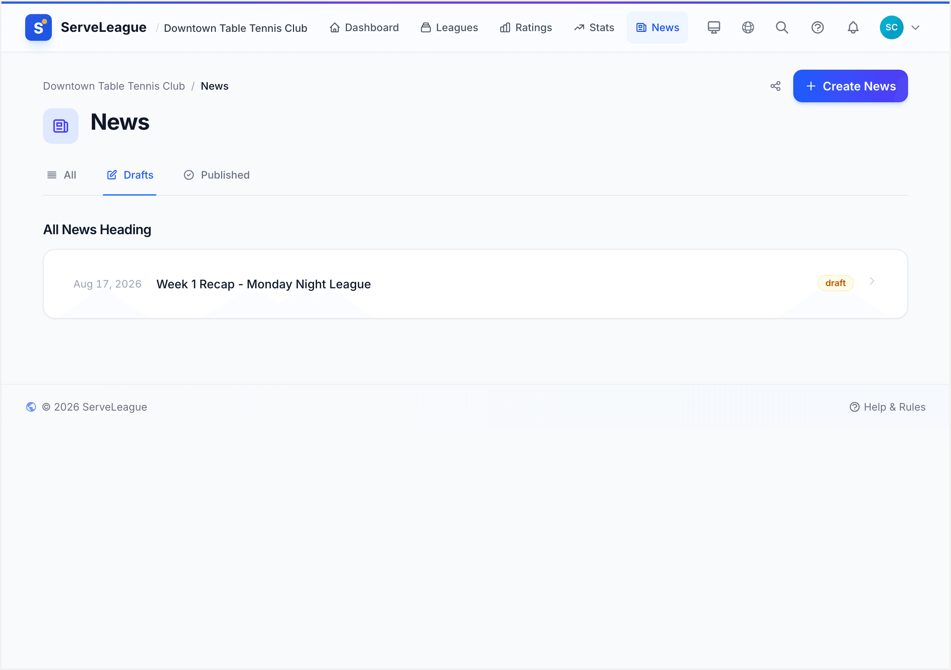This screenshot has width=951, height=670.
Task: Open notifications bell icon
Action: [853, 27]
